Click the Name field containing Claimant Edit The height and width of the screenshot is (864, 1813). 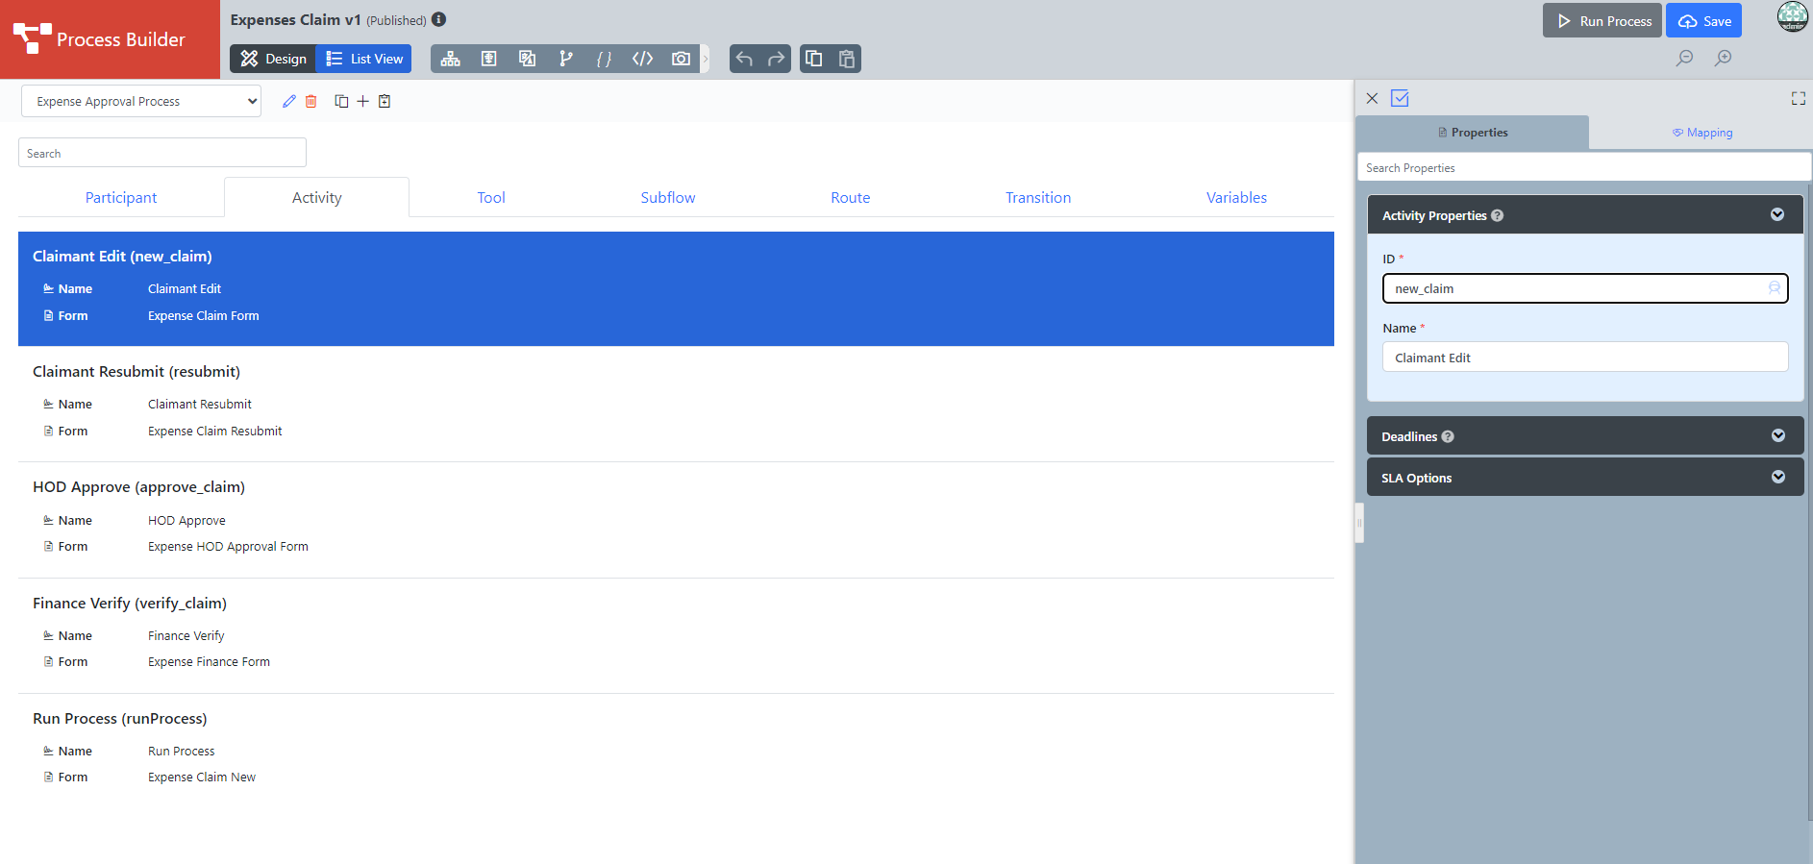coord(1585,358)
